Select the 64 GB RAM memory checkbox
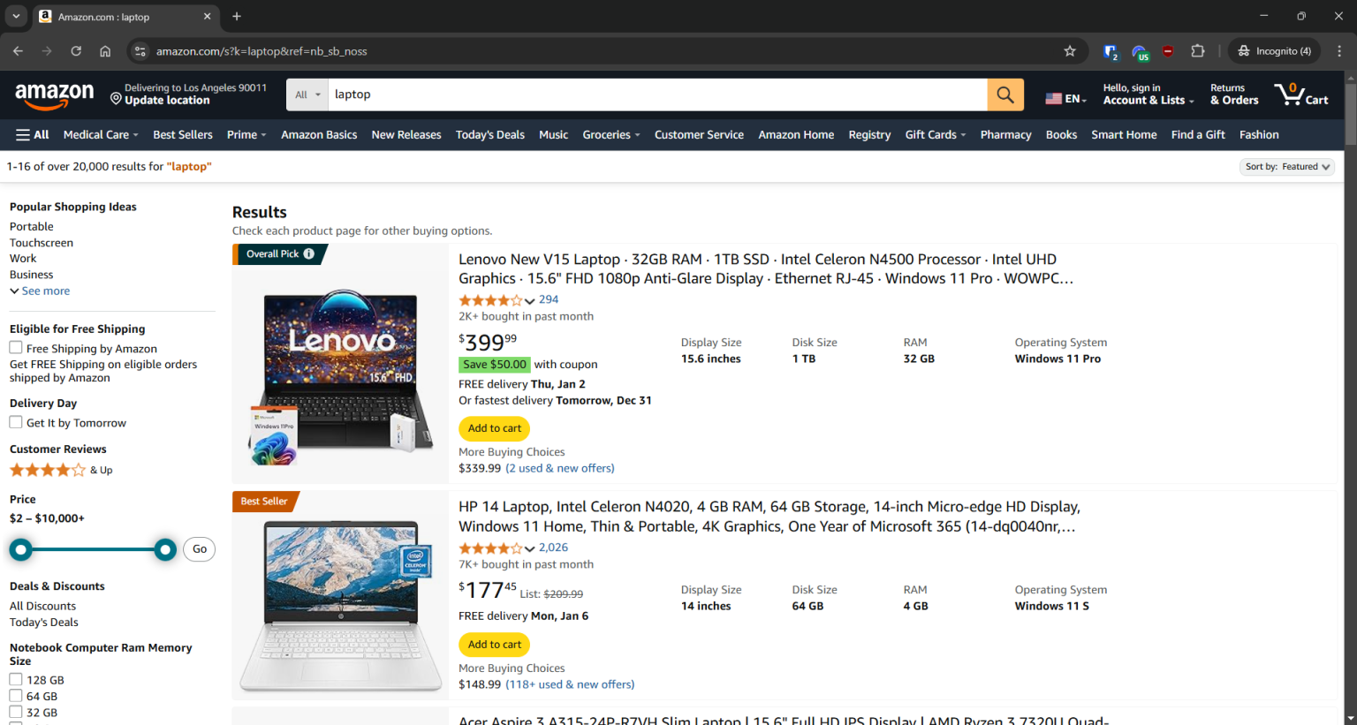Image resolution: width=1357 pixels, height=725 pixels. (x=15, y=696)
